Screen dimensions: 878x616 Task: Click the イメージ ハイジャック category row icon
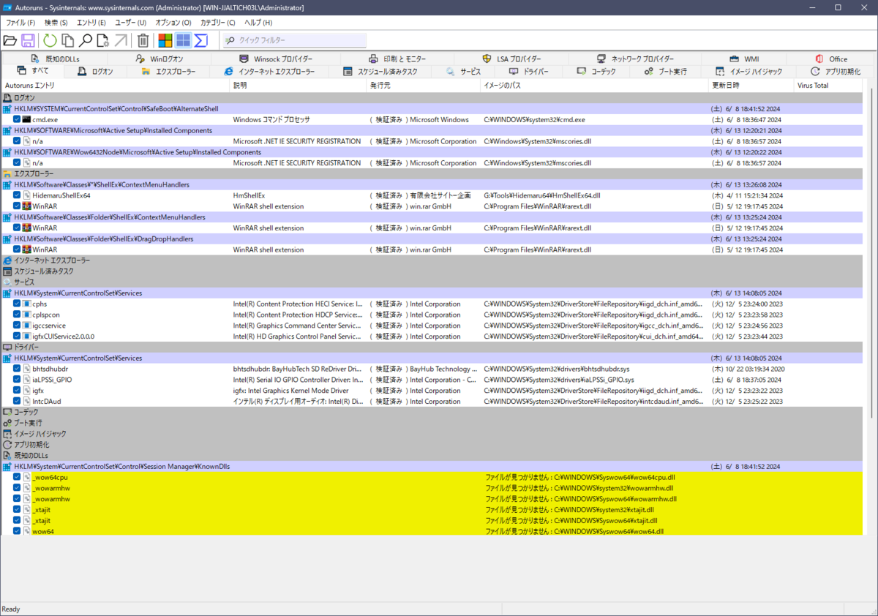pyautogui.click(x=8, y=434)
